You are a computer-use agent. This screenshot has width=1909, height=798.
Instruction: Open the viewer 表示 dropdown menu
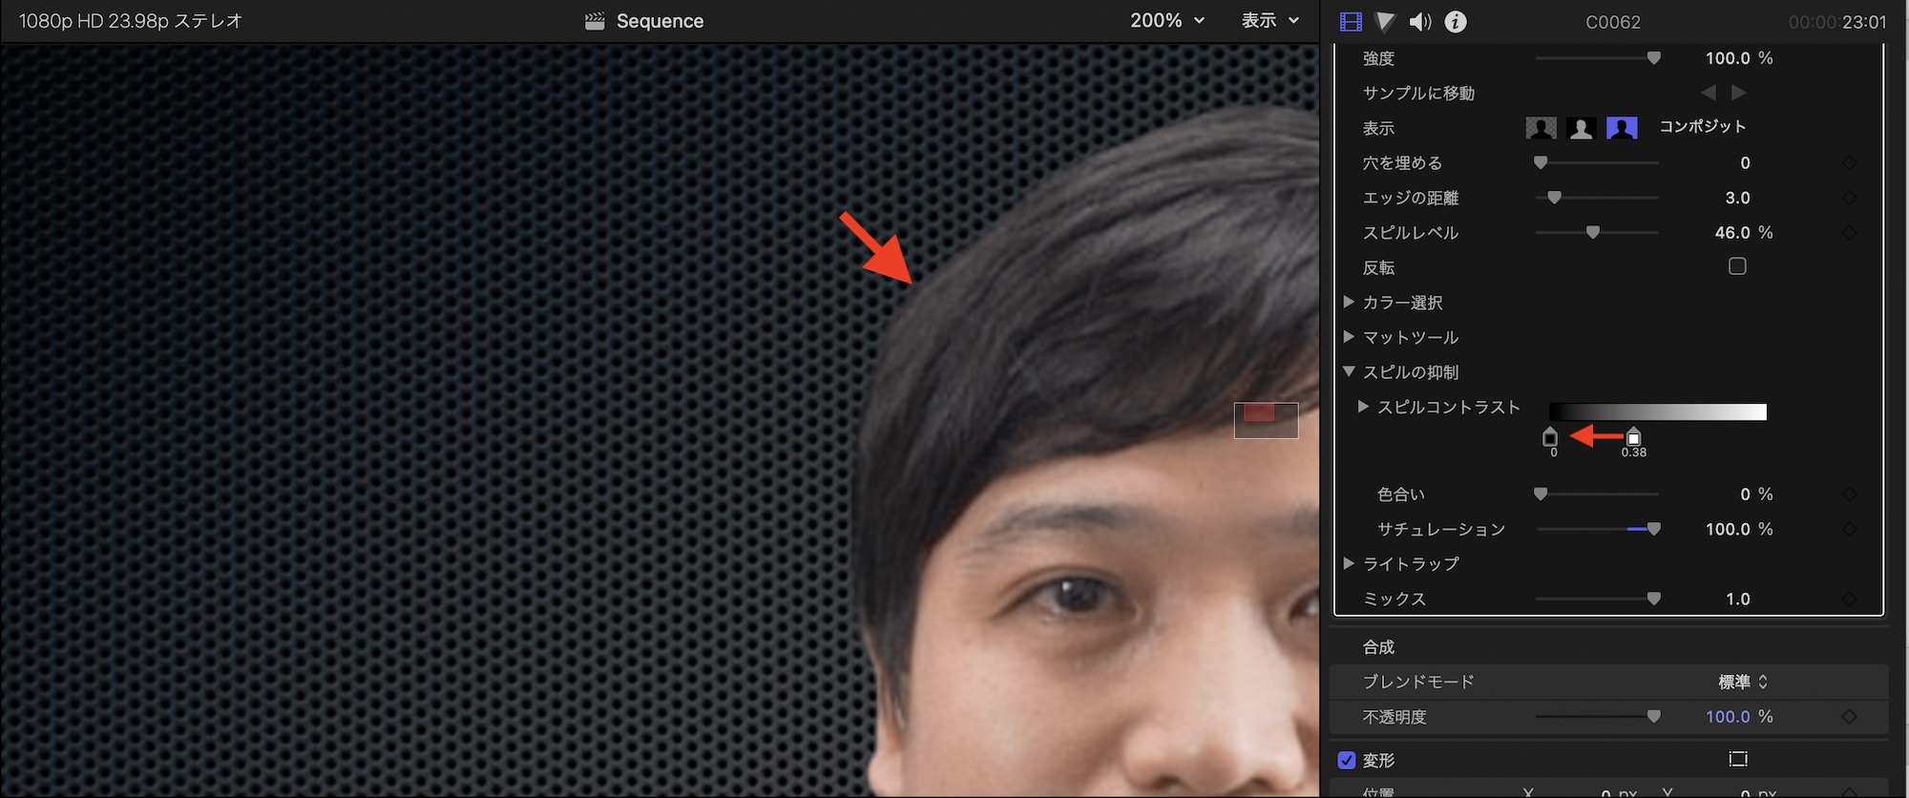[x=1270, y=20]
